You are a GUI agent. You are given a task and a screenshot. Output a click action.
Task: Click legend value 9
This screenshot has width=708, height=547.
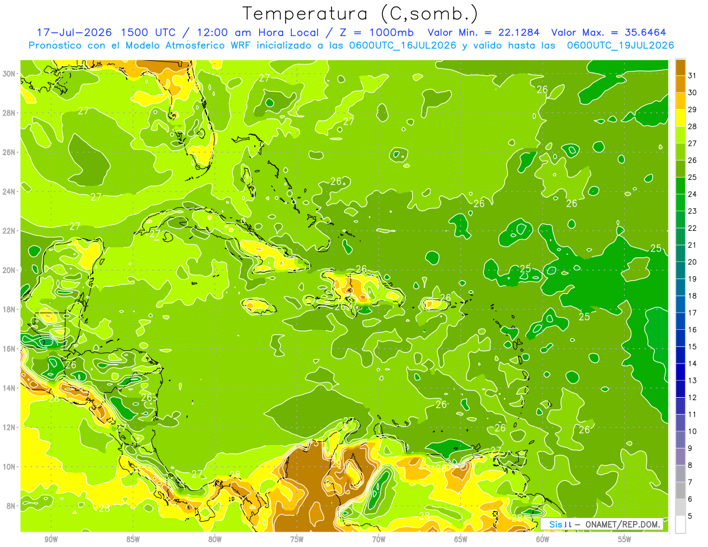pos(690,448)
